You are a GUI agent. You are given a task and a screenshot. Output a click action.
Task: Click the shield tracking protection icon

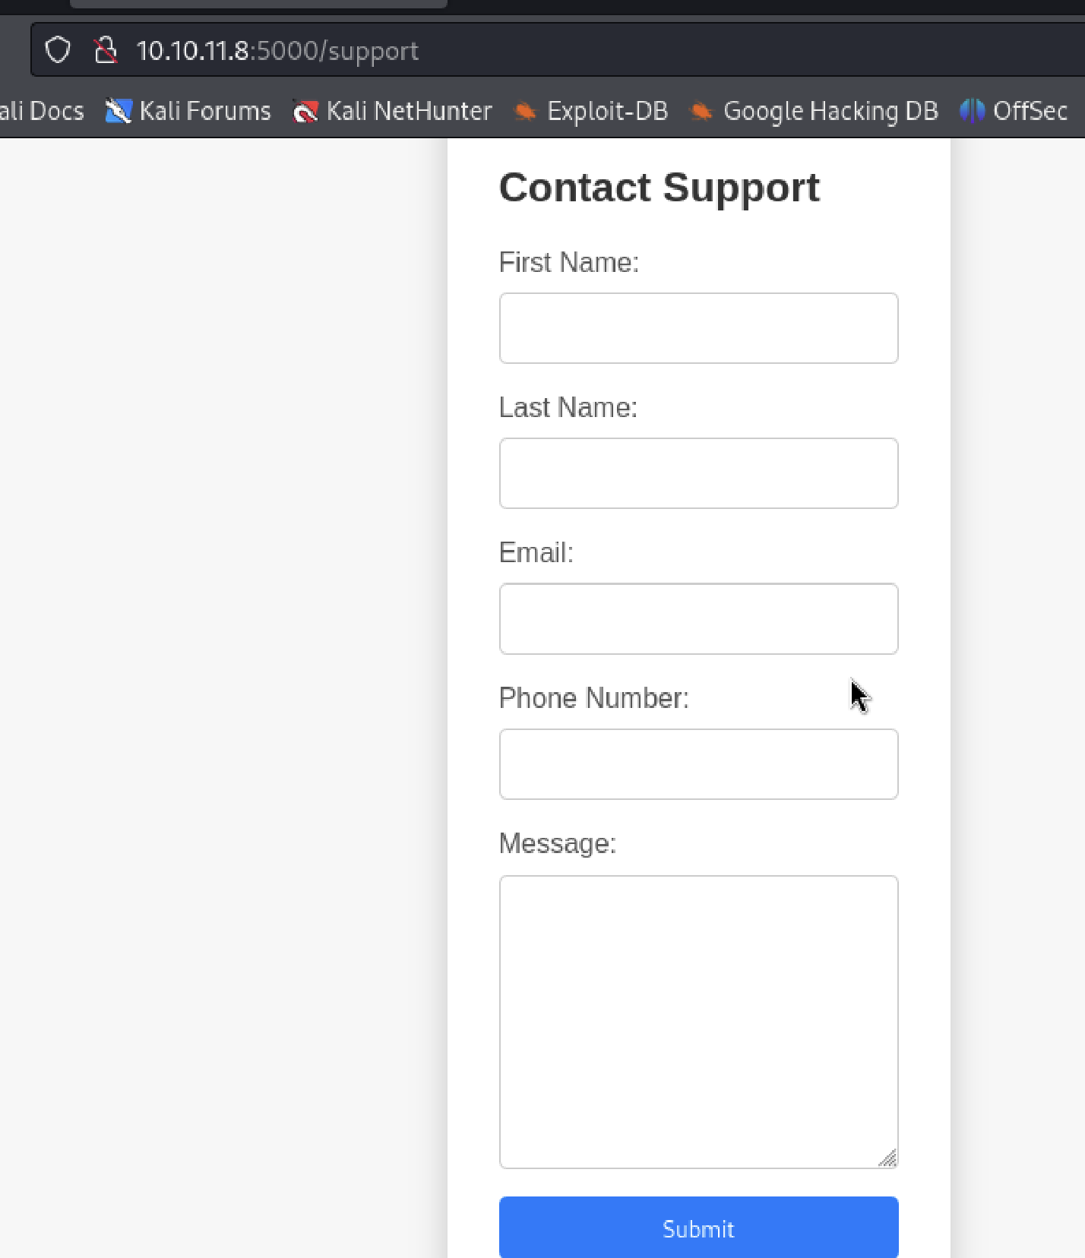click(x=58, y=50)
